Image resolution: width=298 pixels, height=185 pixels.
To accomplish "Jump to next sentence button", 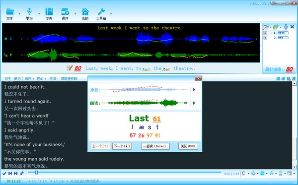I will pos(16,174).
